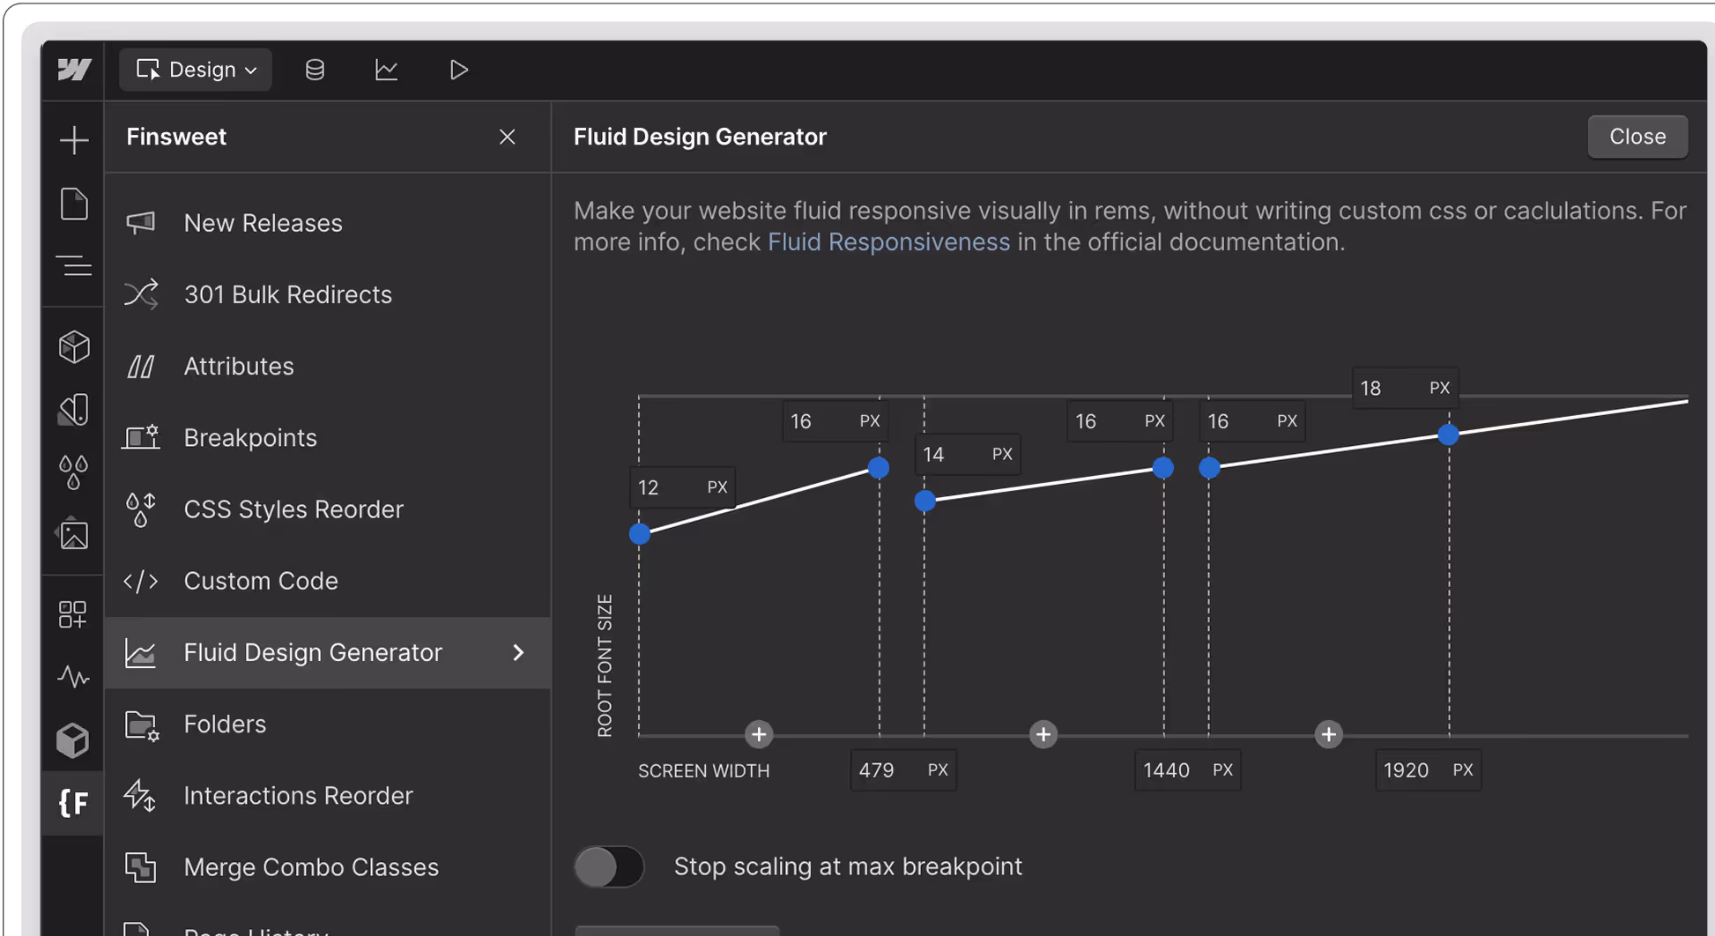Open the Assets image icon
Screen dimensions: 1715x936
74,534
